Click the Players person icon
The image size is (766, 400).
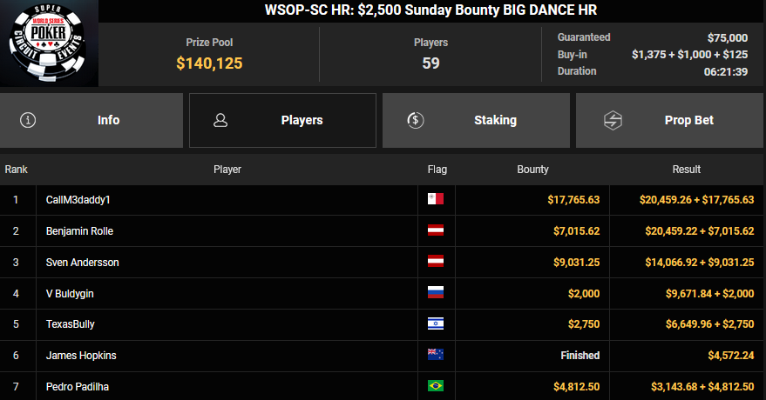[x=221, y=120]
